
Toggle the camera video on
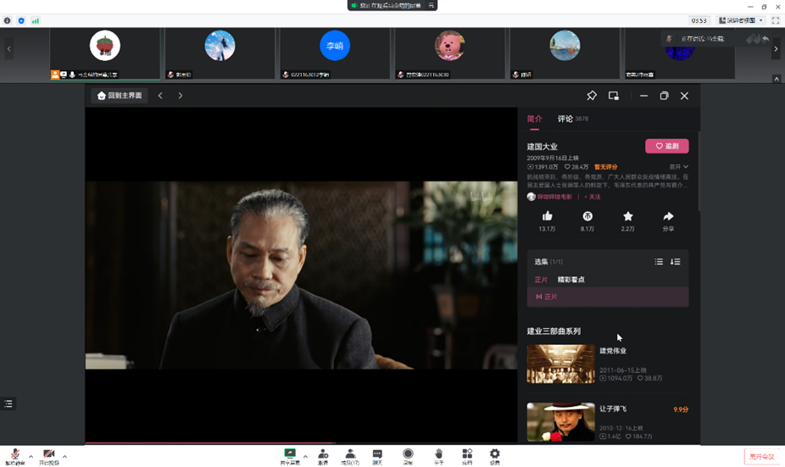tap(49, 456)
